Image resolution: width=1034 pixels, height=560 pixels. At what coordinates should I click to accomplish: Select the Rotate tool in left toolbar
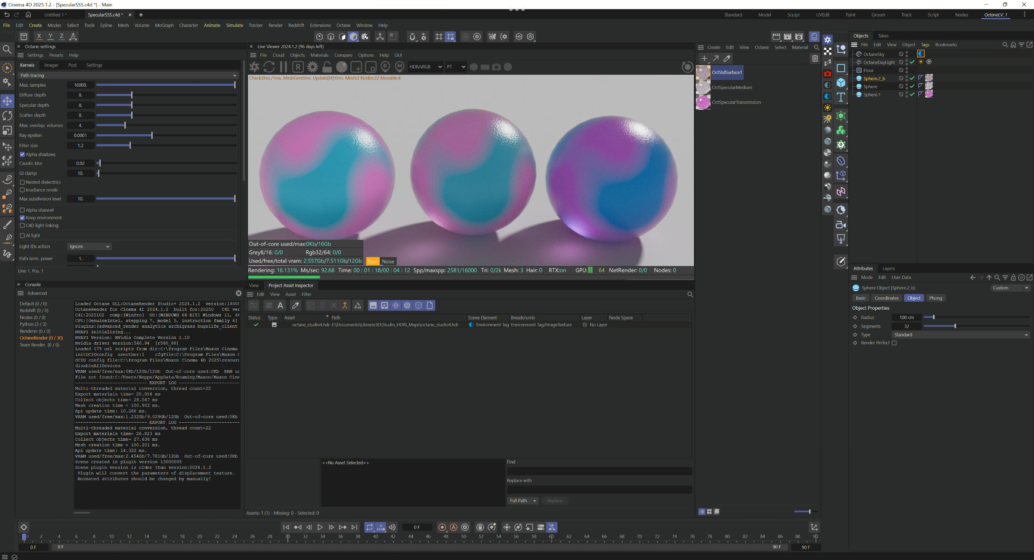pyautogui.click(x=7, y=116)
